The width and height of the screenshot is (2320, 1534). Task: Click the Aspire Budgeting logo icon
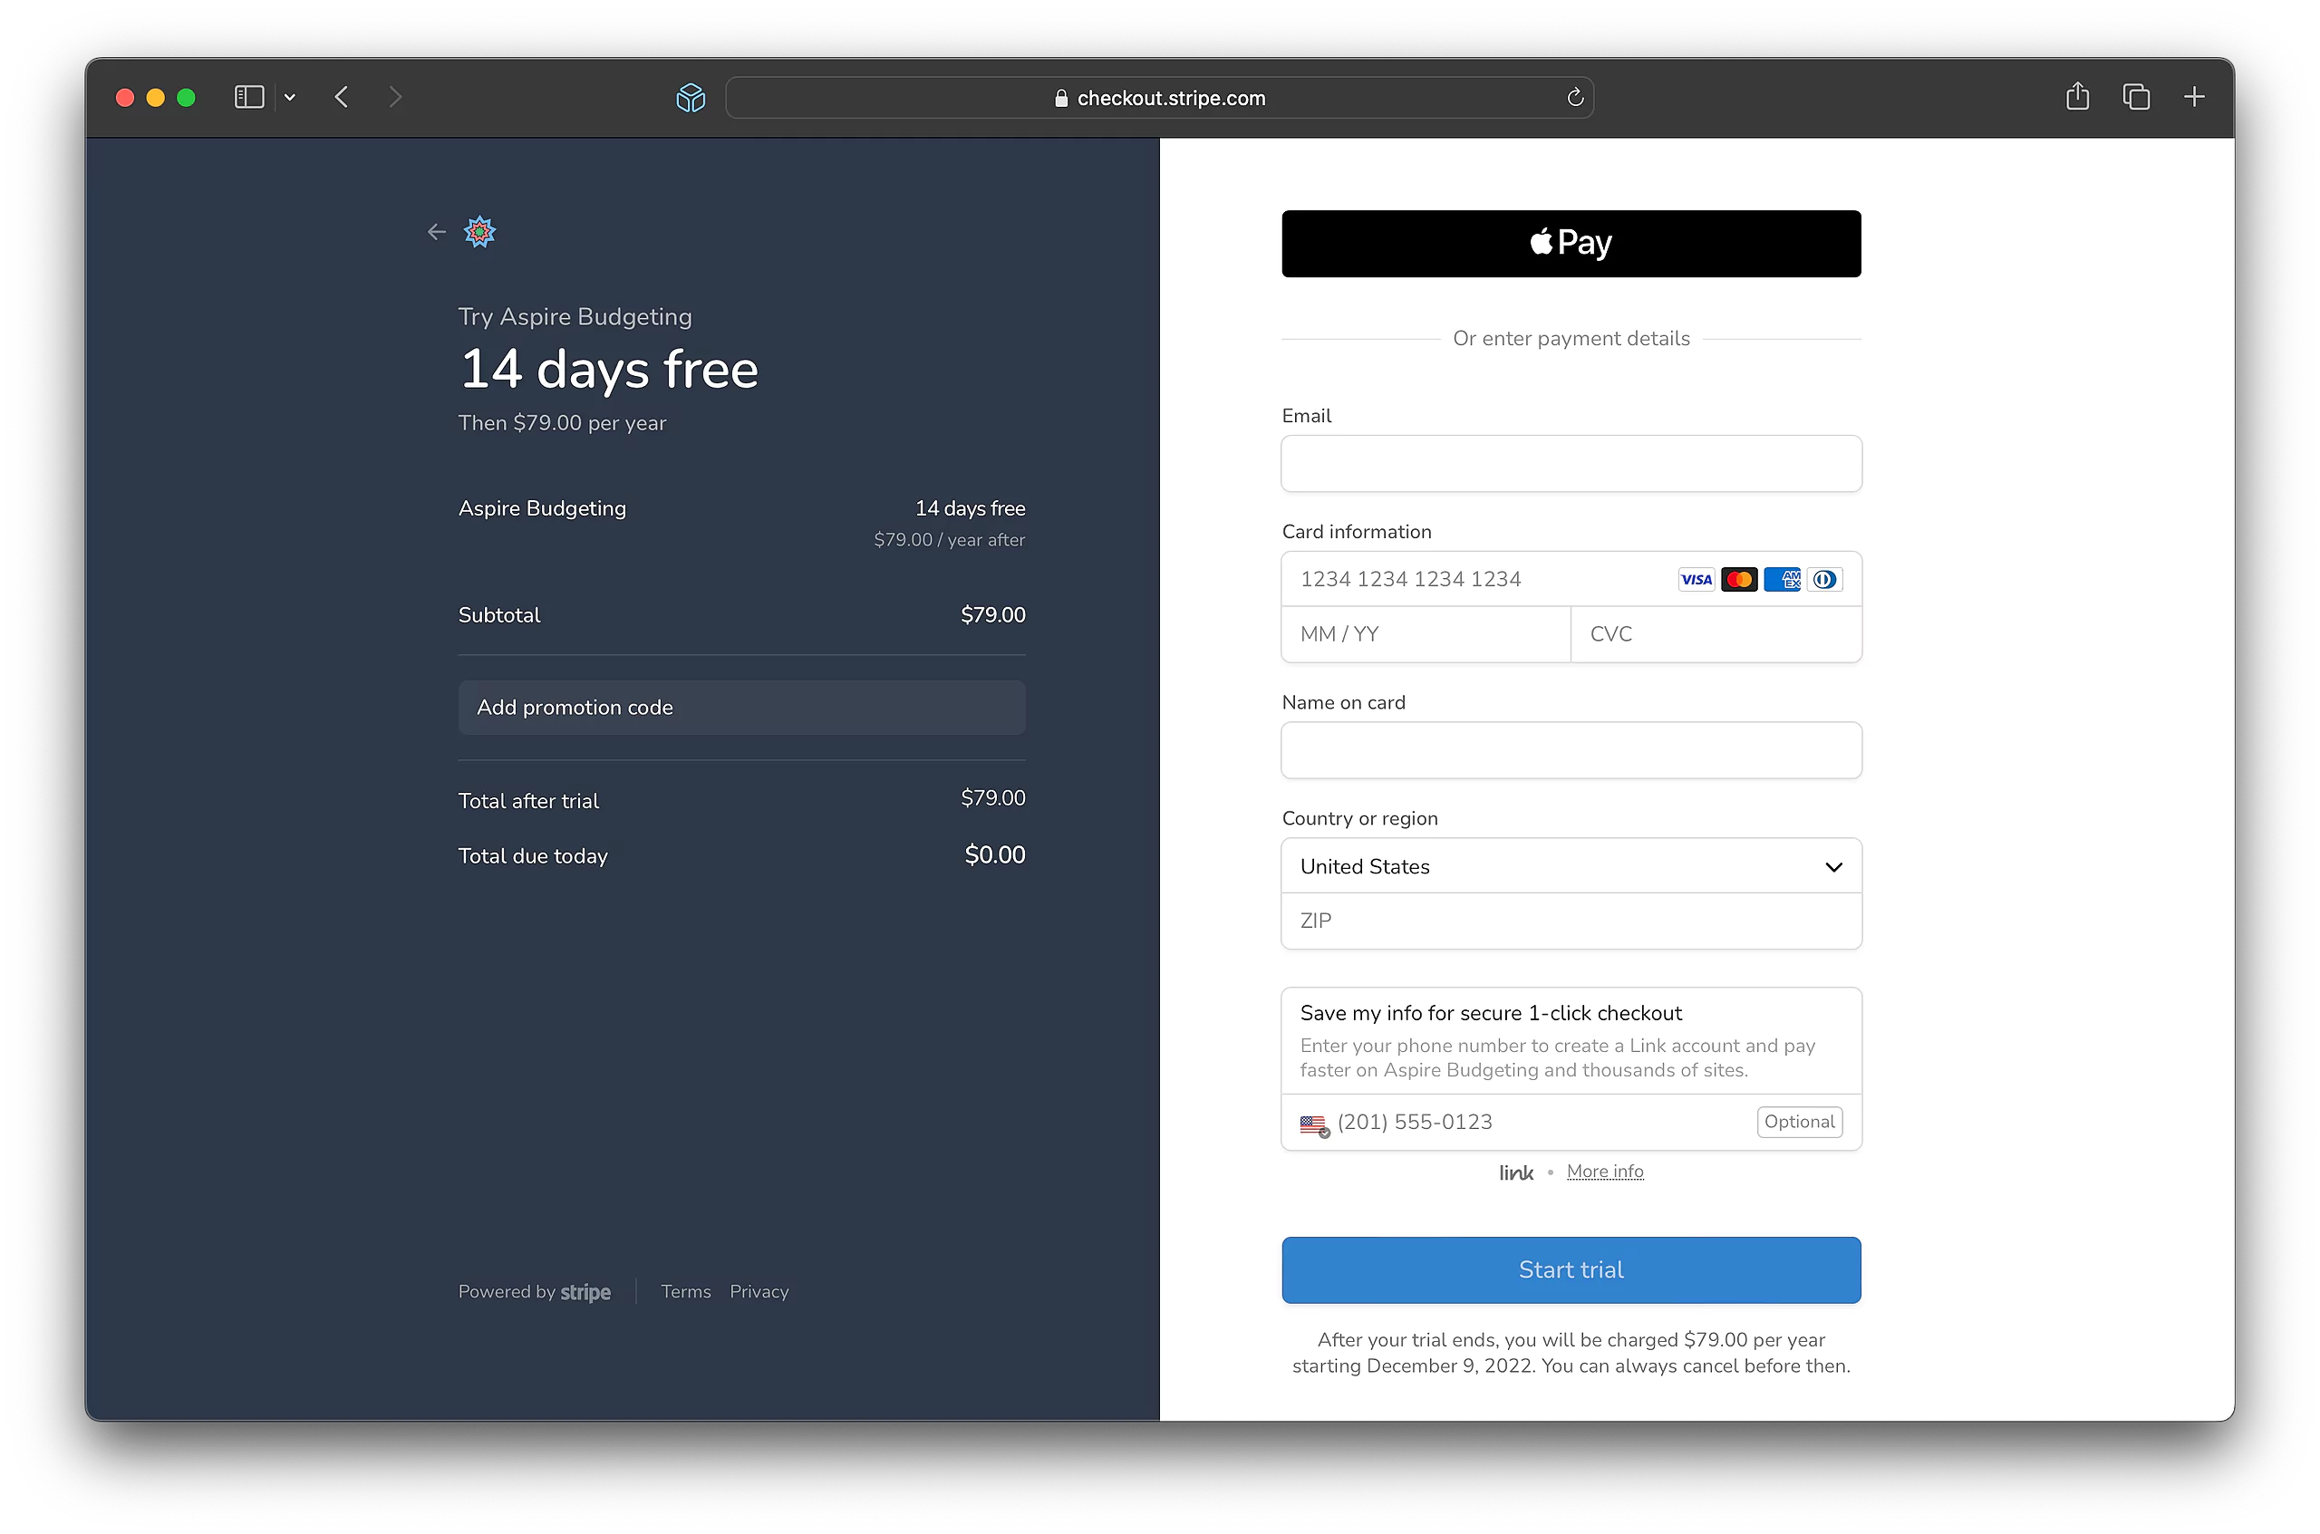tap(479, 232)
